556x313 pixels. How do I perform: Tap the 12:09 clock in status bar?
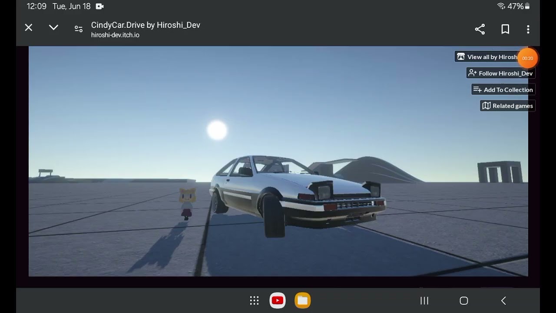(x=36, y=6)
